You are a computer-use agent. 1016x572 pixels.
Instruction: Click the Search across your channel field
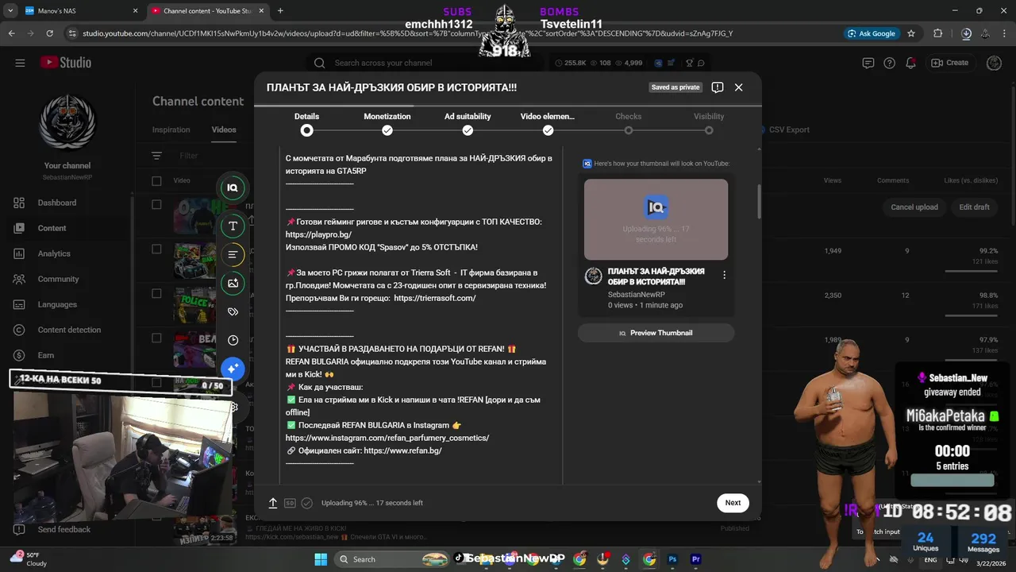pos(424,63)
